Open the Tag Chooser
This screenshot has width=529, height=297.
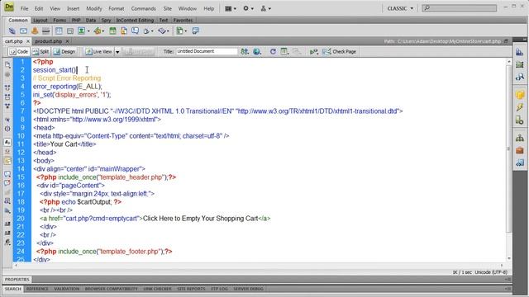pos(195,31)
